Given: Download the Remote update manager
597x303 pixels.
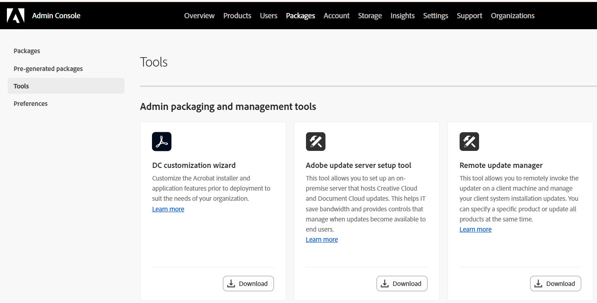Looking at the screenshot, I should 556,284.
